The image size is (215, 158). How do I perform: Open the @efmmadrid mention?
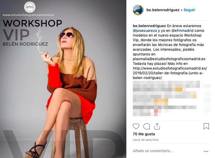click(183, 30)
